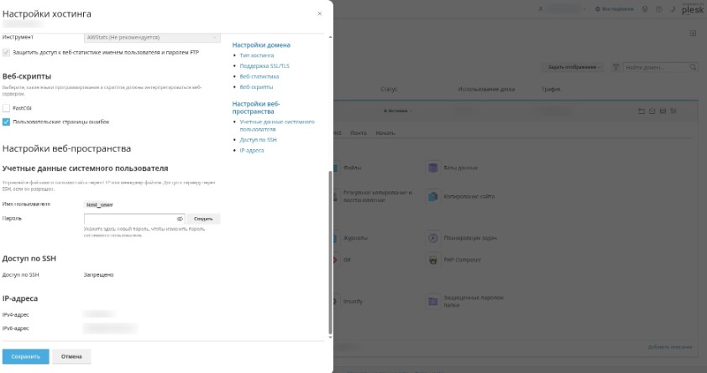Viewport: 707px width, 373px height.
Task: Click the filter funnel icon
Action: click(615, 67)
